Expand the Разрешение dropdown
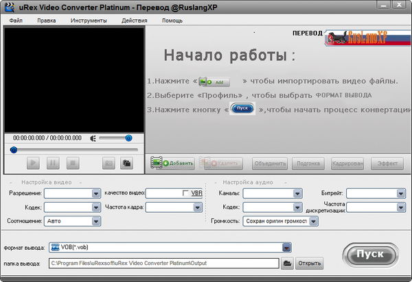 [x=96, y=194]
